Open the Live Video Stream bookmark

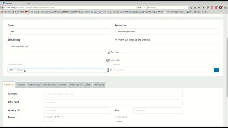(197, 12)
